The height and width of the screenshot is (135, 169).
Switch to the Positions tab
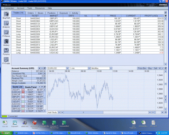point(51,13)
